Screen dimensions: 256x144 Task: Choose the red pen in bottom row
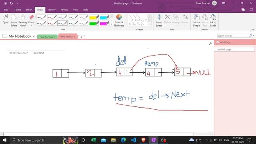pyautogui.click(x=52, y=23)
